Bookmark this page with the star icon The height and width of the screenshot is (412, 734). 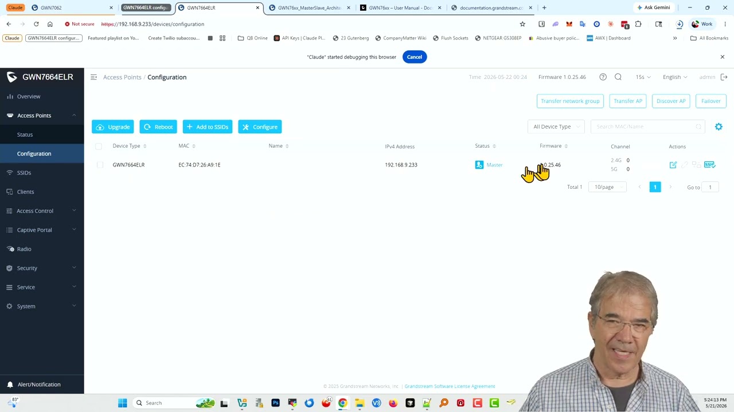click(522, 24)
